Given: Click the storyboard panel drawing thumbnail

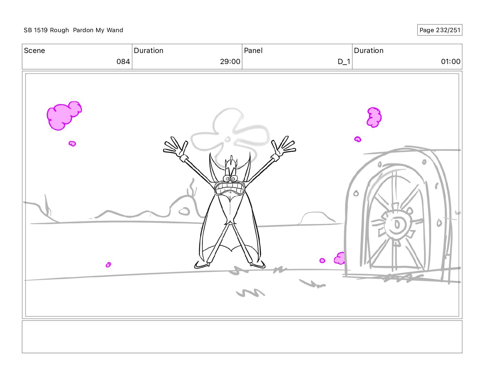Looking at the screenshot, I should [242, 195].
